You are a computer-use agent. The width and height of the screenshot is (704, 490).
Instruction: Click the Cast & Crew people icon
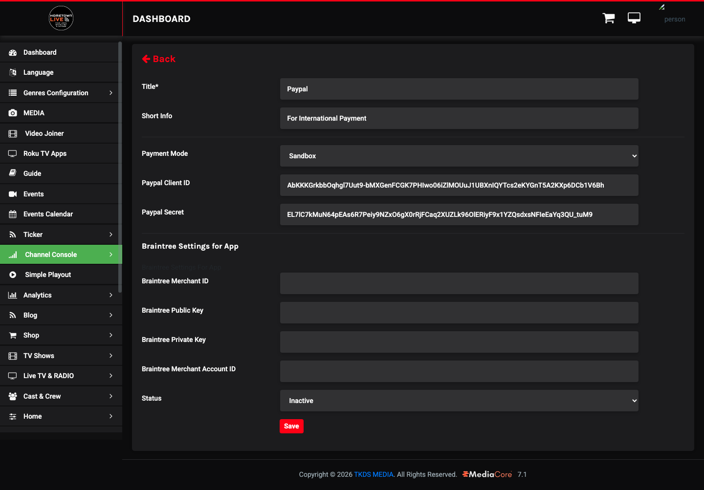tap(13, 396)
